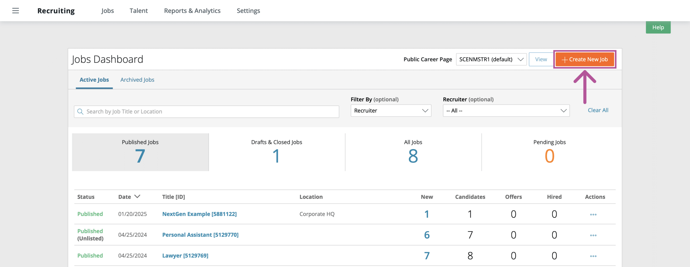Click the green Help button
The width and height of the screenshot is (690, 267).
pyautogui.click(x=658, y=28)
